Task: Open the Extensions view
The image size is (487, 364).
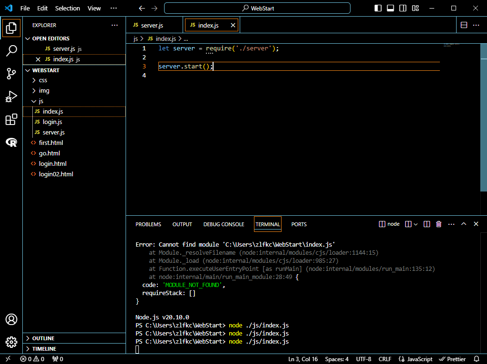Action: pyautogui.click(x=11, y=119)
